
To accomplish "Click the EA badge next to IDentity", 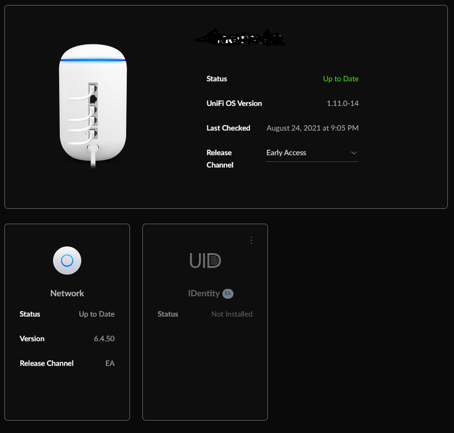I will click(228, 293).
